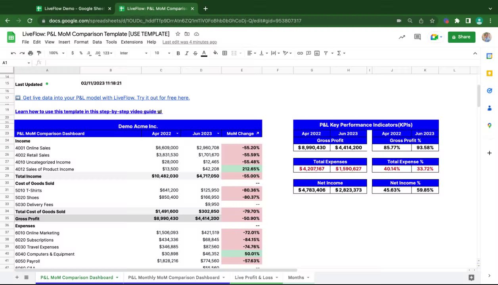View cloud document status
The width and height of the screenshot is (498, 285).
click(196, 34)
